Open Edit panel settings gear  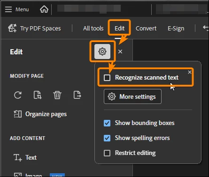[x=102, y=52]
